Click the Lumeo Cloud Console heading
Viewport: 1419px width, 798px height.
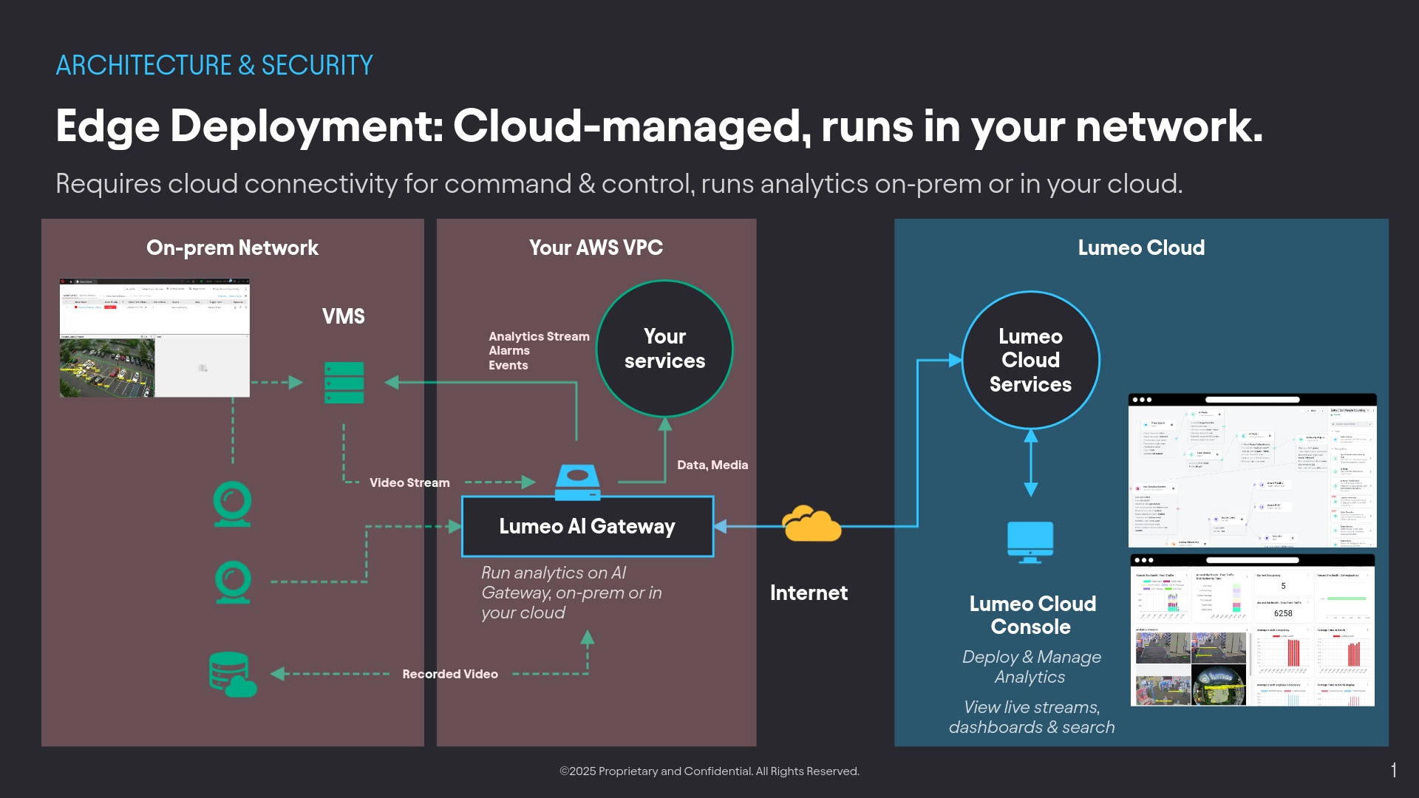pyautogui.click(x=1032, y=615)
